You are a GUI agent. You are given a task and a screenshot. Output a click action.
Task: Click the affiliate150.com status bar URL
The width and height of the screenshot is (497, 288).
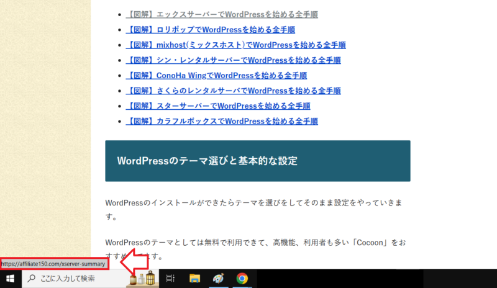coord(53,264)
